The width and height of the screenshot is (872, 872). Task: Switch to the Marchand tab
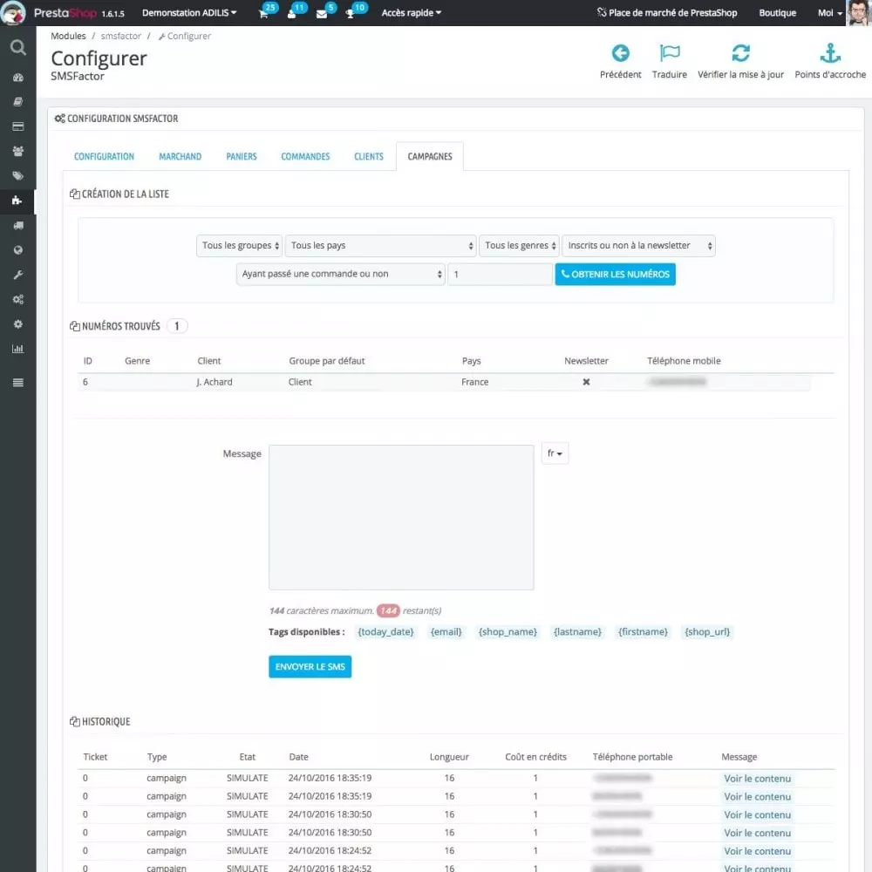[181, 157]
